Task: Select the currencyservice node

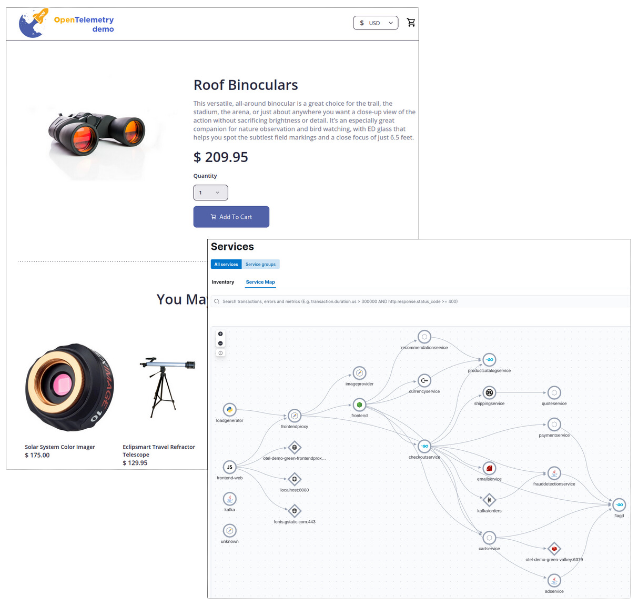Action: point(424,380)
